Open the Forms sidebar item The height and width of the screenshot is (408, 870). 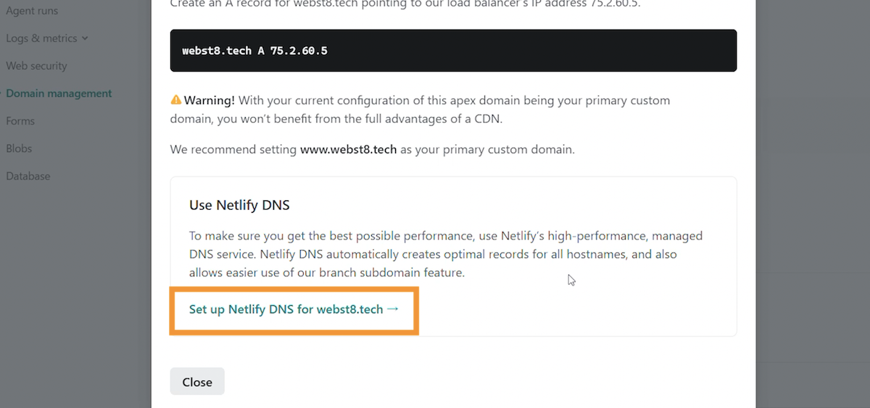click(20, 121)
